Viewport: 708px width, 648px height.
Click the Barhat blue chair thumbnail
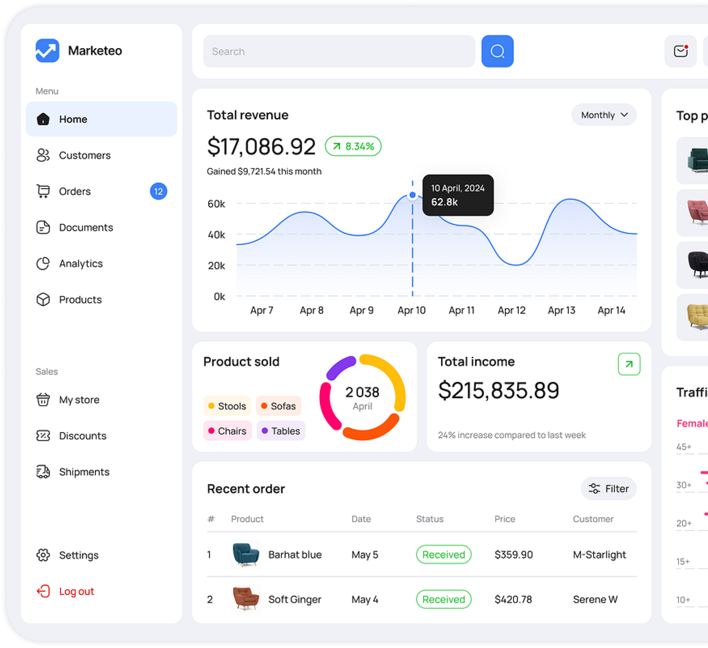246,554
